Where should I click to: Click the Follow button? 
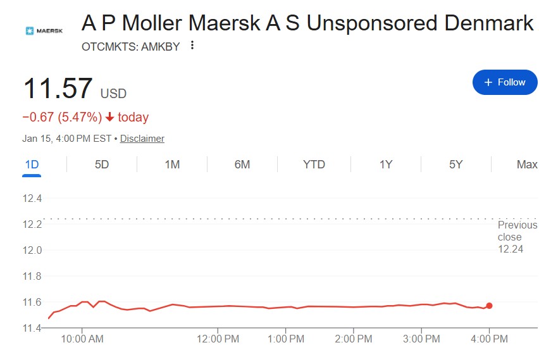click(505, 82)
